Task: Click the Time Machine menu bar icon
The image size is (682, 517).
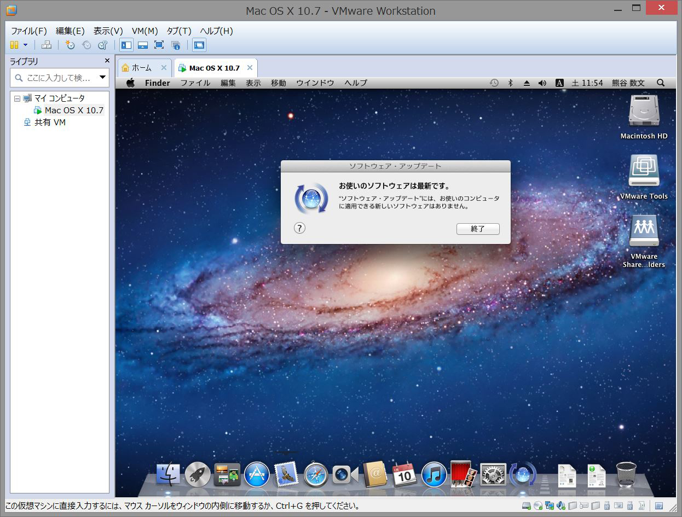Action: (x=494, y=83)
